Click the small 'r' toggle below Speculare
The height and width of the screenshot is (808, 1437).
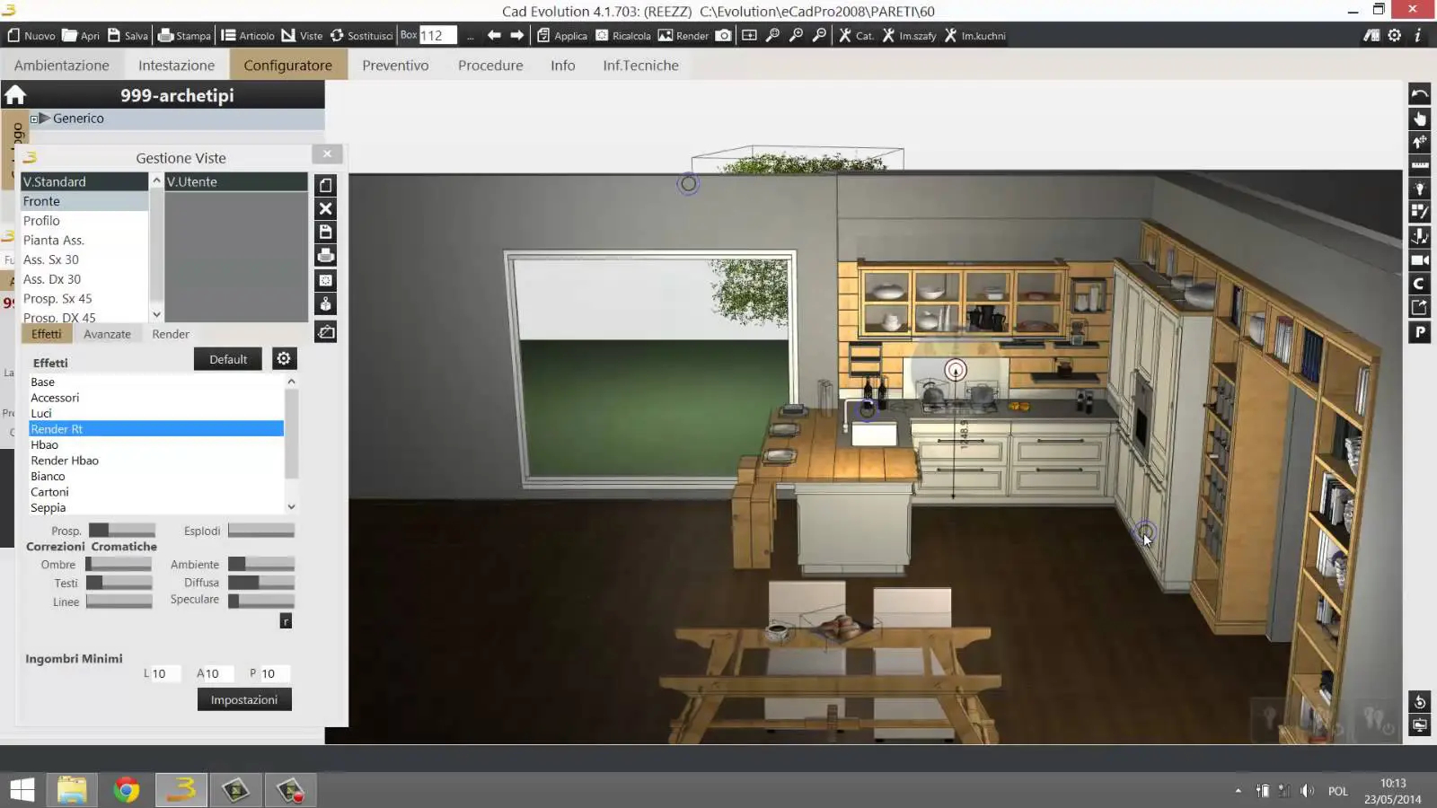[x=286, y=621]
